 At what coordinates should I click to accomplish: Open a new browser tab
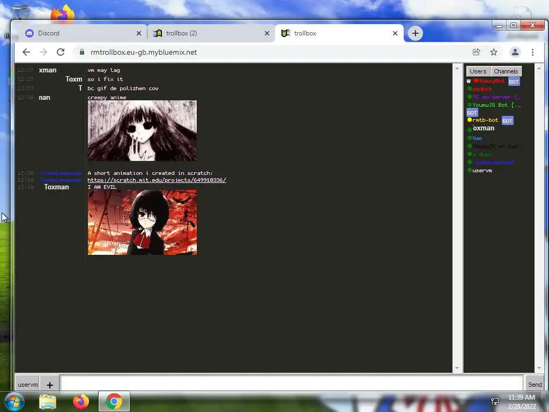pos(416,33)
